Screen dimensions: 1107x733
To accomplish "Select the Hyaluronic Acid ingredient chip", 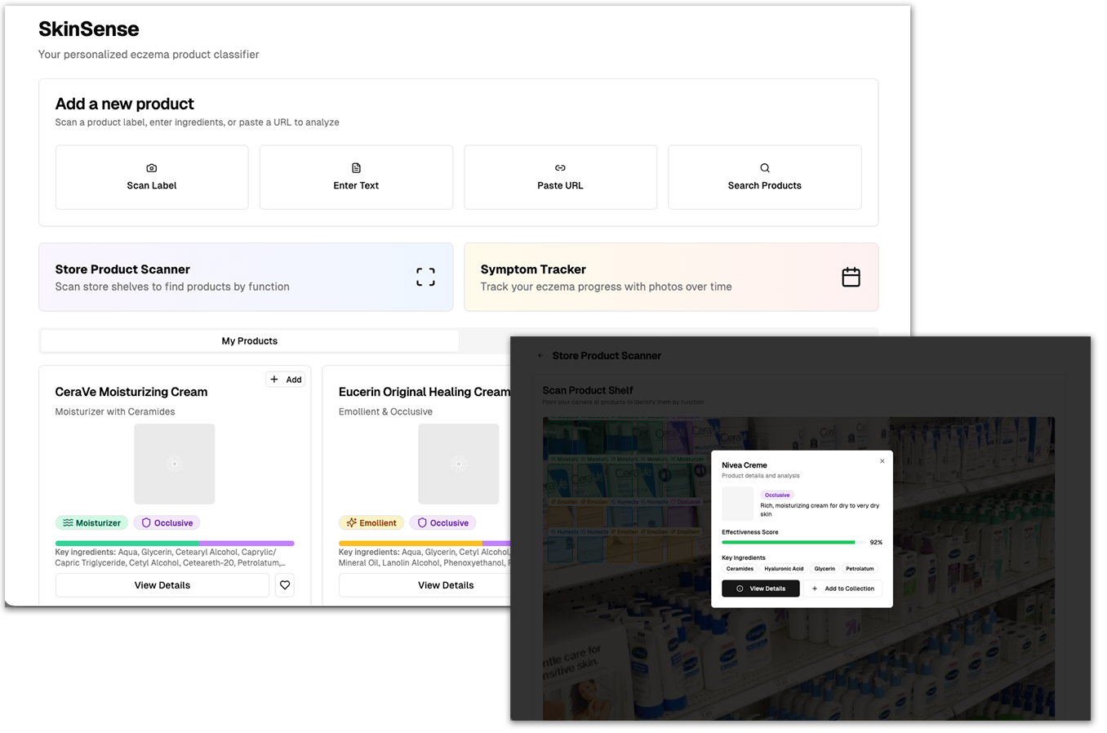I will (x=784, y=569).
